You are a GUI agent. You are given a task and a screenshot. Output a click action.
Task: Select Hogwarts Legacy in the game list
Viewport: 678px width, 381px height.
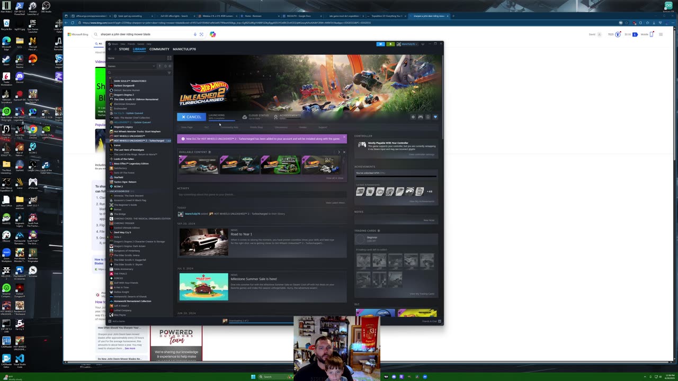pyautogui.click(x=123, y=127)
